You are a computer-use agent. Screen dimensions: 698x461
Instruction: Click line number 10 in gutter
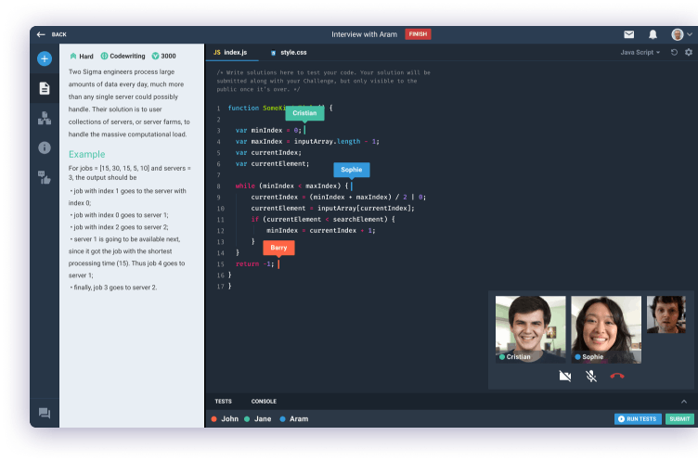(220, 209)
